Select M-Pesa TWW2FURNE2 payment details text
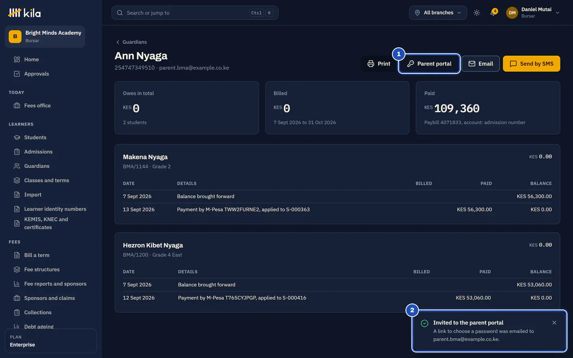Screen dimensions: 573x358 pyautogui.click(x=243, y=210)
